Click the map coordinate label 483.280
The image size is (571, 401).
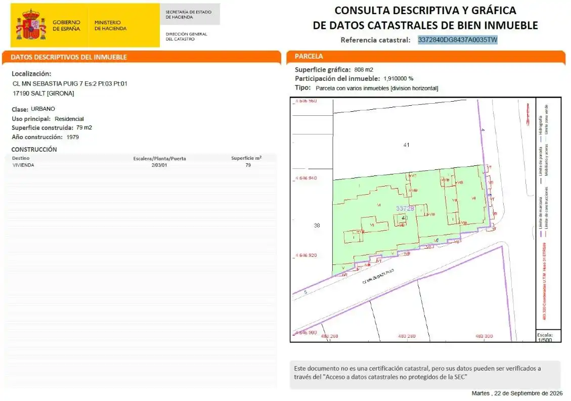pos(407,336)
